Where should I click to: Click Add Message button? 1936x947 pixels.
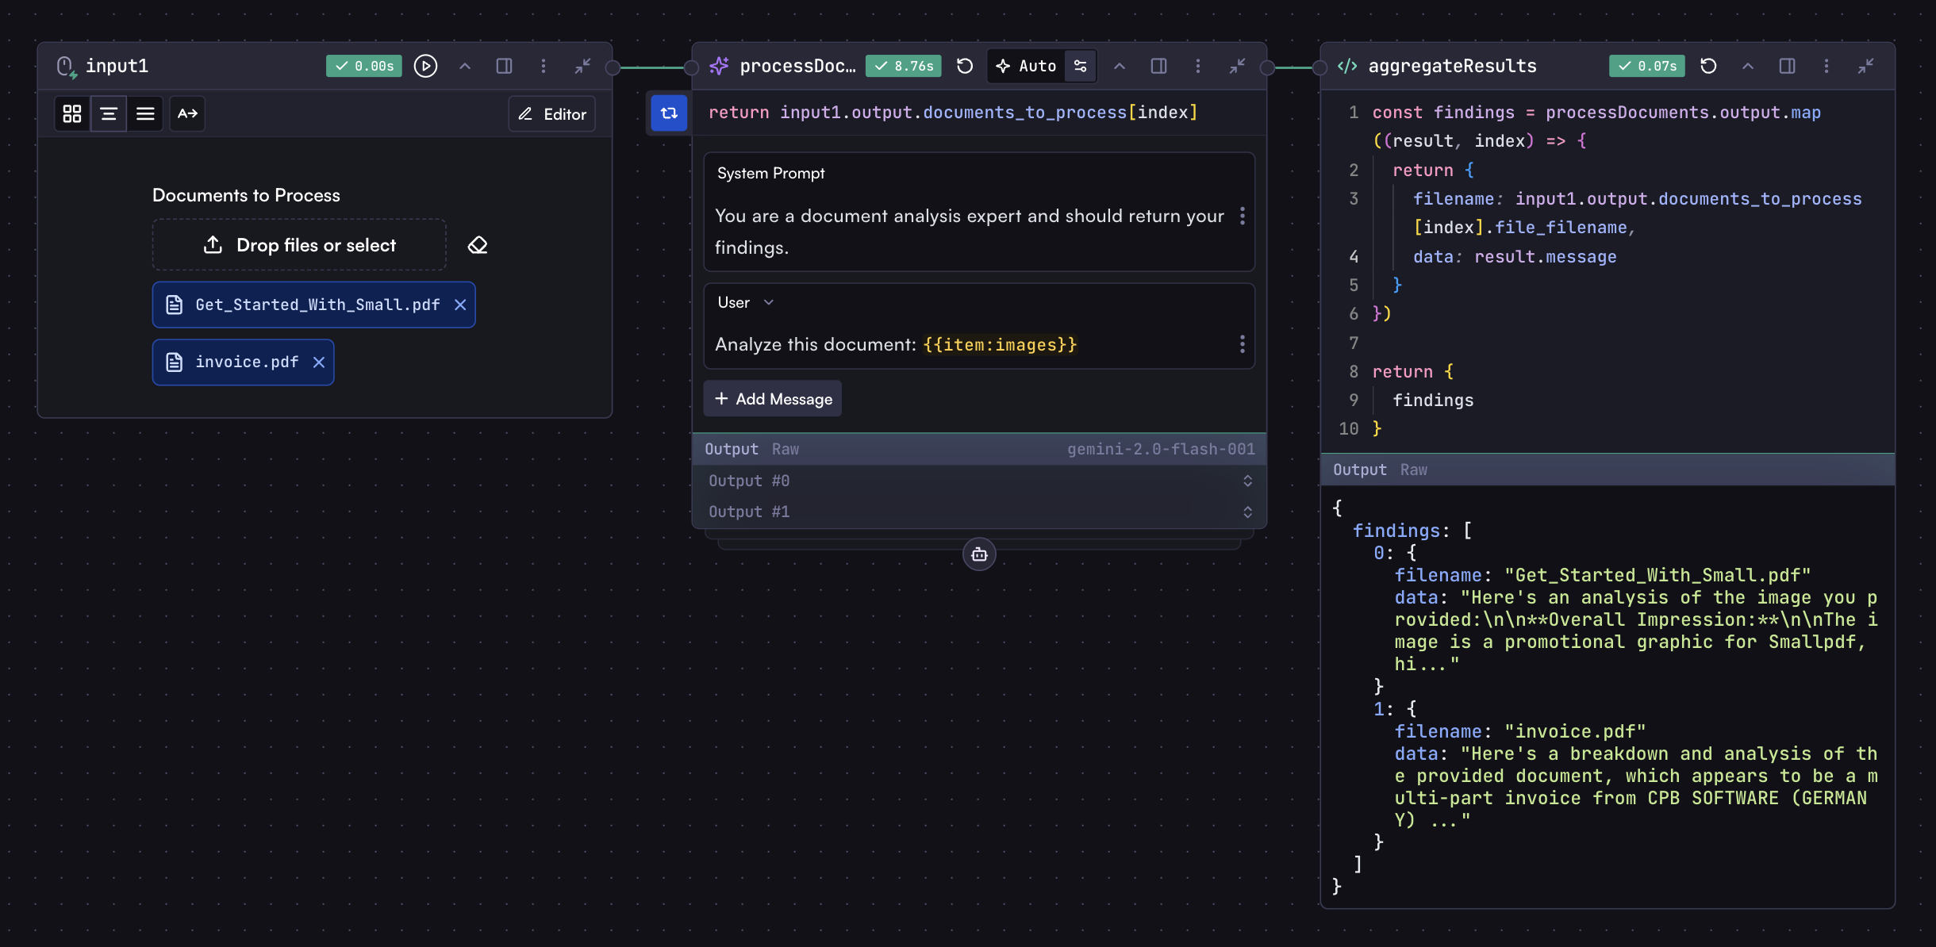[773, 399]
